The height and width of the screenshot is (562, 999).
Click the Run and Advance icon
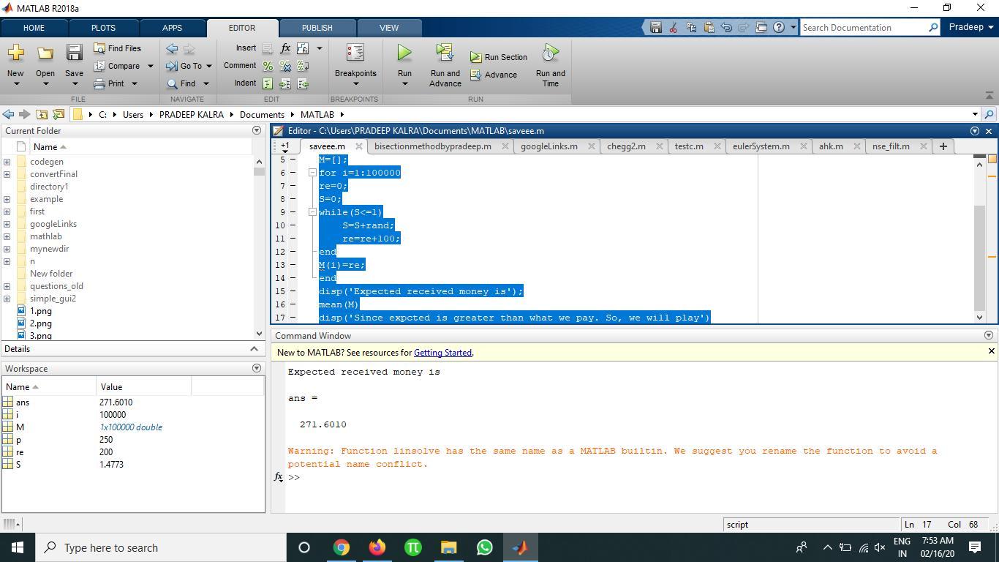[x=445, y=53]
